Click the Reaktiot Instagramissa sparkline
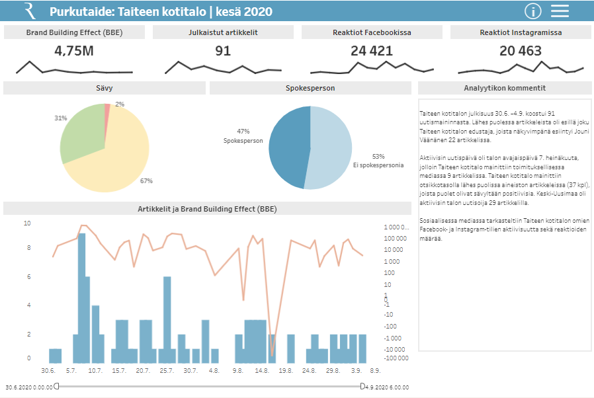The image size is (594, 398). (x=521, y=68)
